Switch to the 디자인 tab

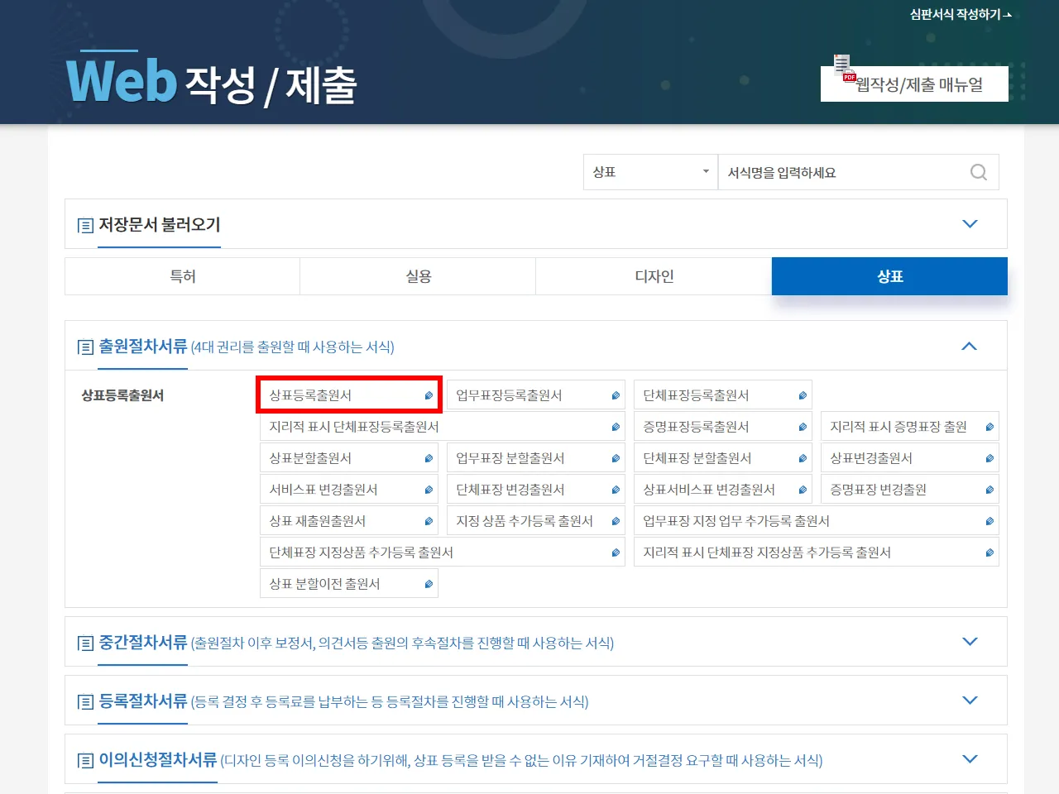coord(654,276)
